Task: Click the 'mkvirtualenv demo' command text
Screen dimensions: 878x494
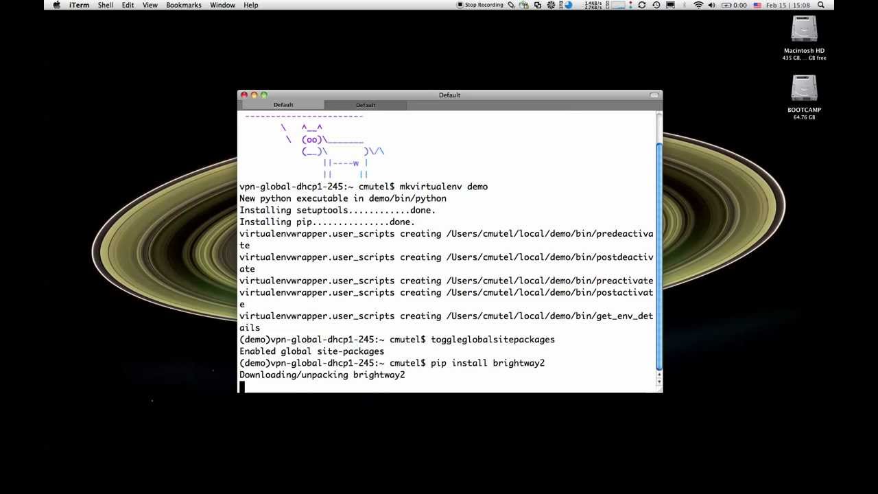Action: click(x=444, y=187)
